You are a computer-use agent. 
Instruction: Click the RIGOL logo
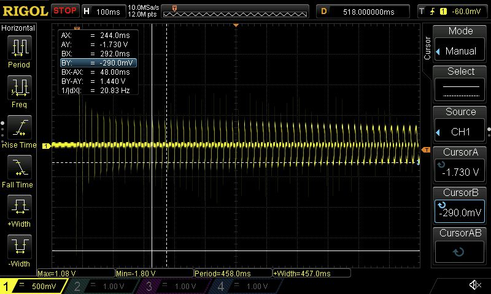pos(25,11)
